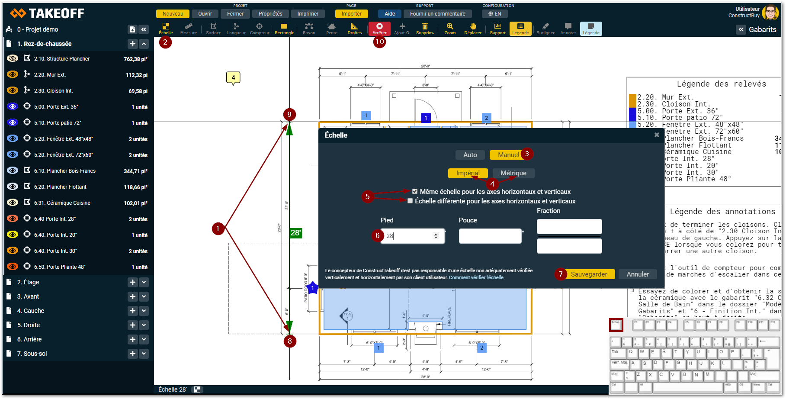786x399 pixels.
Task: Toggle visibility of 2.10. Structure Plancher
Action: 13,58
